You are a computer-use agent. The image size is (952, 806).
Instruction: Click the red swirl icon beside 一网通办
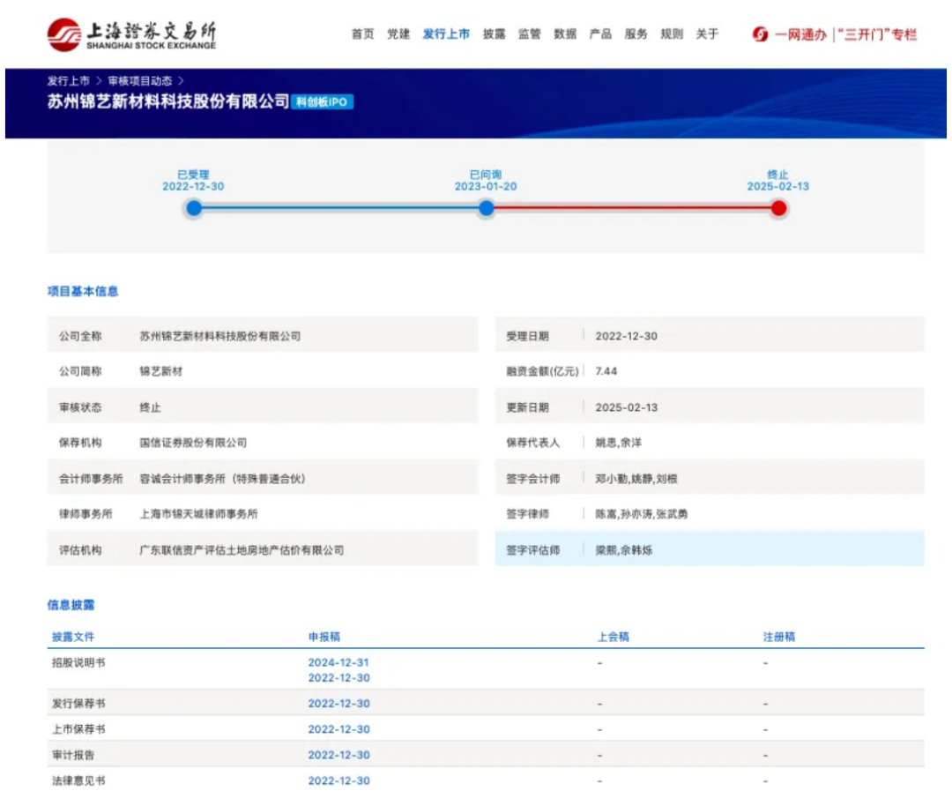coord(760,34)
